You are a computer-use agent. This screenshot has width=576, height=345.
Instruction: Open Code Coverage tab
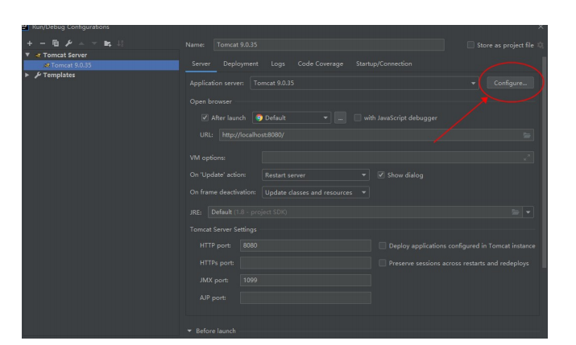coord(321,64)
